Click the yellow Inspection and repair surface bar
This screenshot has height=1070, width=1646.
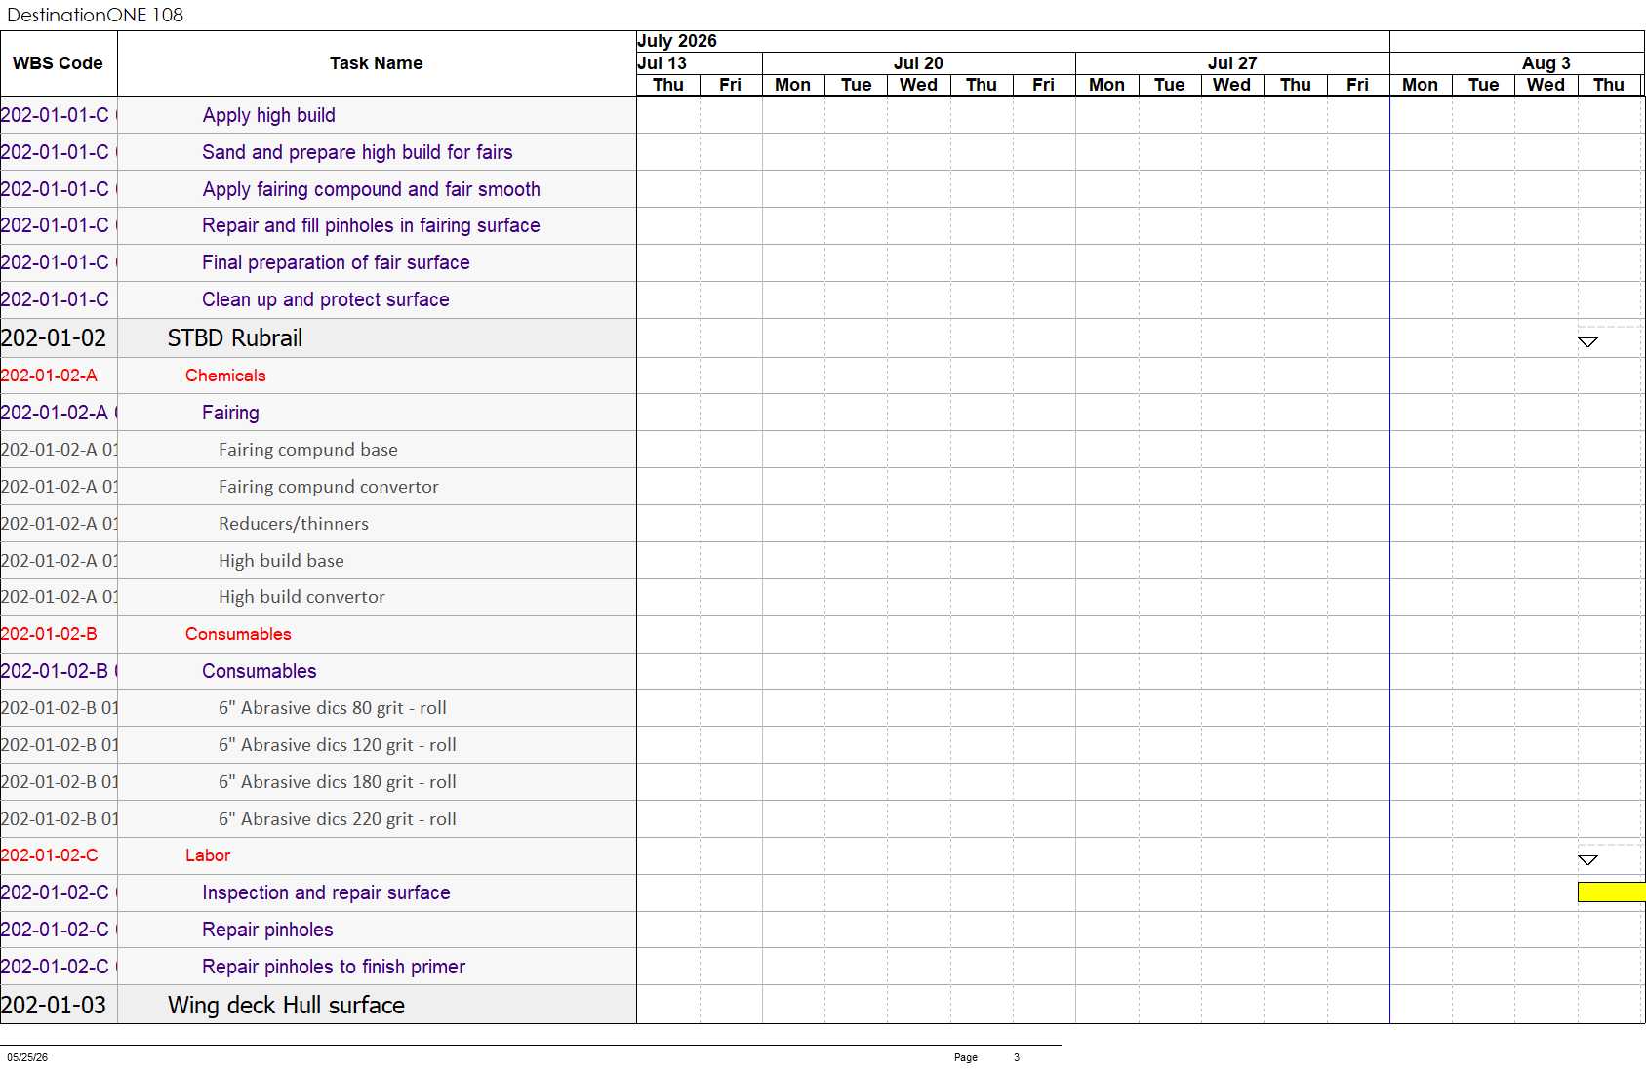(x=1612, y=892)
